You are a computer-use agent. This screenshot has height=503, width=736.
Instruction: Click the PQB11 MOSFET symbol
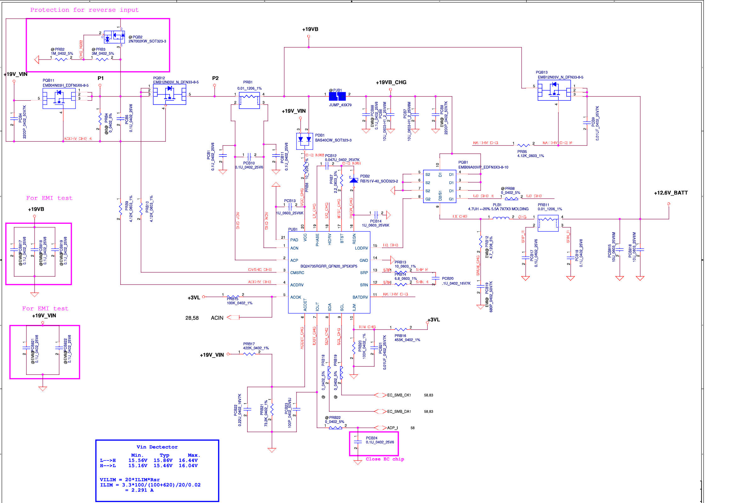click(59, 98)
